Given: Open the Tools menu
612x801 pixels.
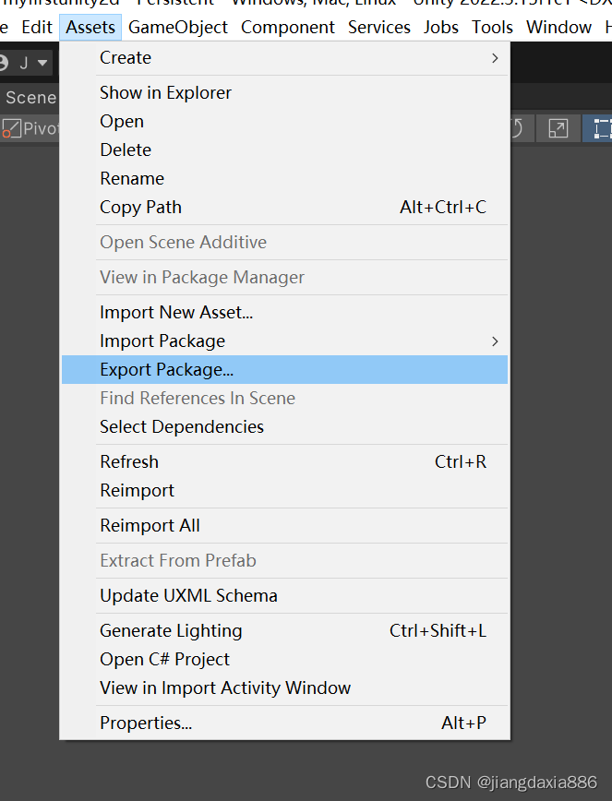Looking at the screenshot, I should (x=492, y=27).
